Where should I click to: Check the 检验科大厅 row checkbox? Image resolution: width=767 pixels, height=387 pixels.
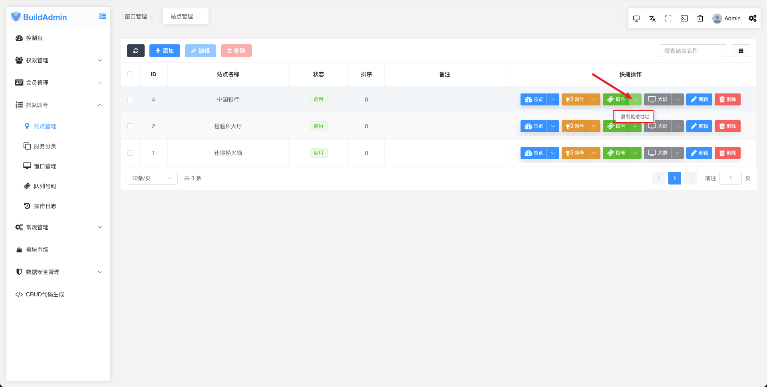pyautogui.click(x=130, y=126)
